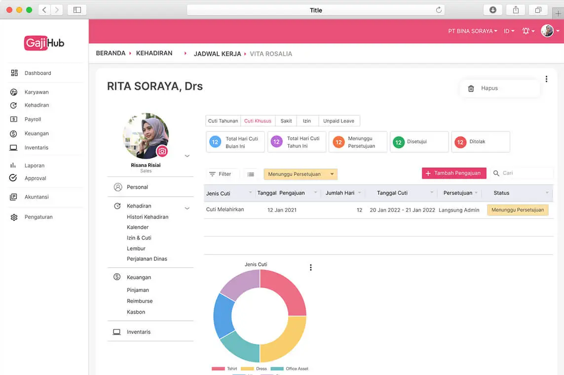Select the Unpaid Leave tab

pyautogui.click(x=338, y=121)
